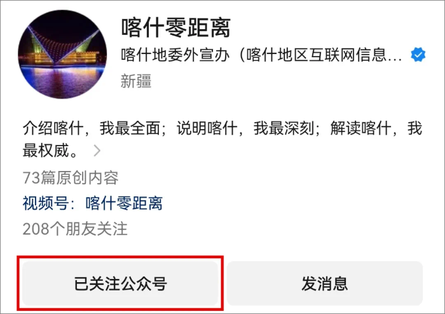The width and height of the screenshot is (445, 314).
Task: Click the 说明喀什 phrase in the description
Action: (207, 128)
